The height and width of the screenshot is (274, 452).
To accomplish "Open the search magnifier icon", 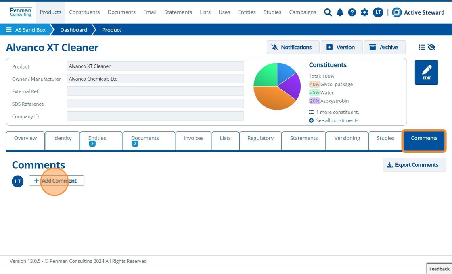I will [328, 12].
